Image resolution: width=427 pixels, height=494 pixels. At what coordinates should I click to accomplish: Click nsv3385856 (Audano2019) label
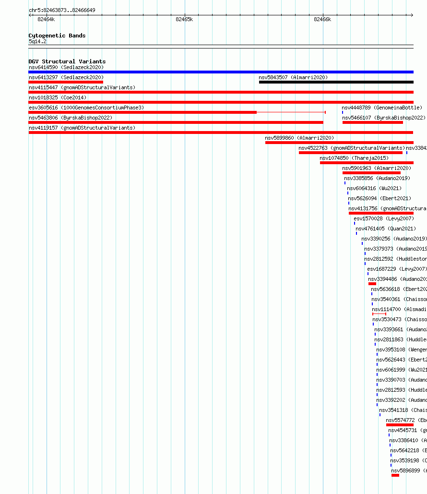377,178
